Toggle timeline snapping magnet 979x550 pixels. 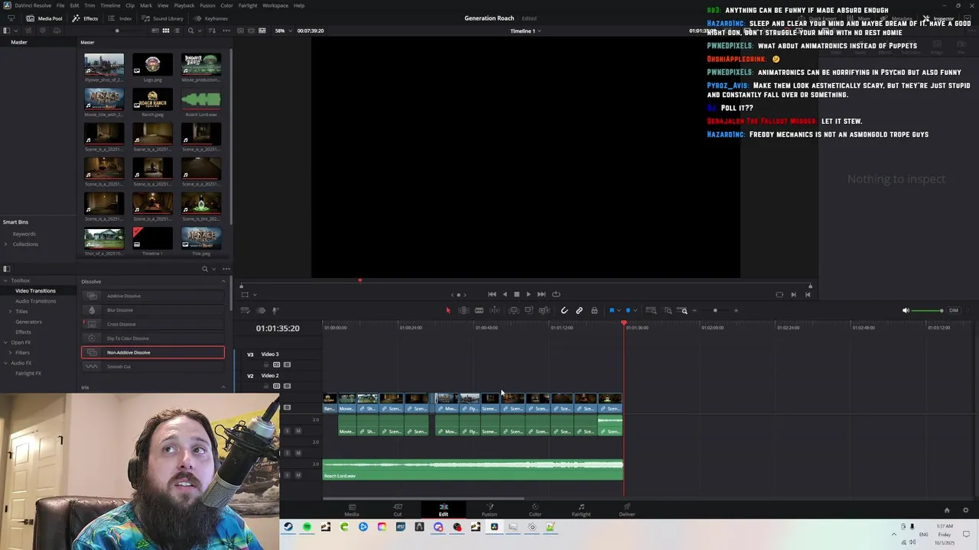564,310
